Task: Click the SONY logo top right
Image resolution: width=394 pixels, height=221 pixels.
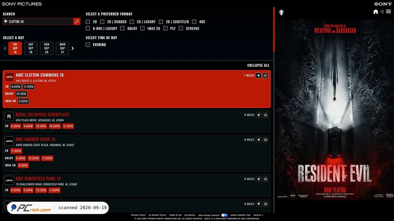Action: pos(383,4)
